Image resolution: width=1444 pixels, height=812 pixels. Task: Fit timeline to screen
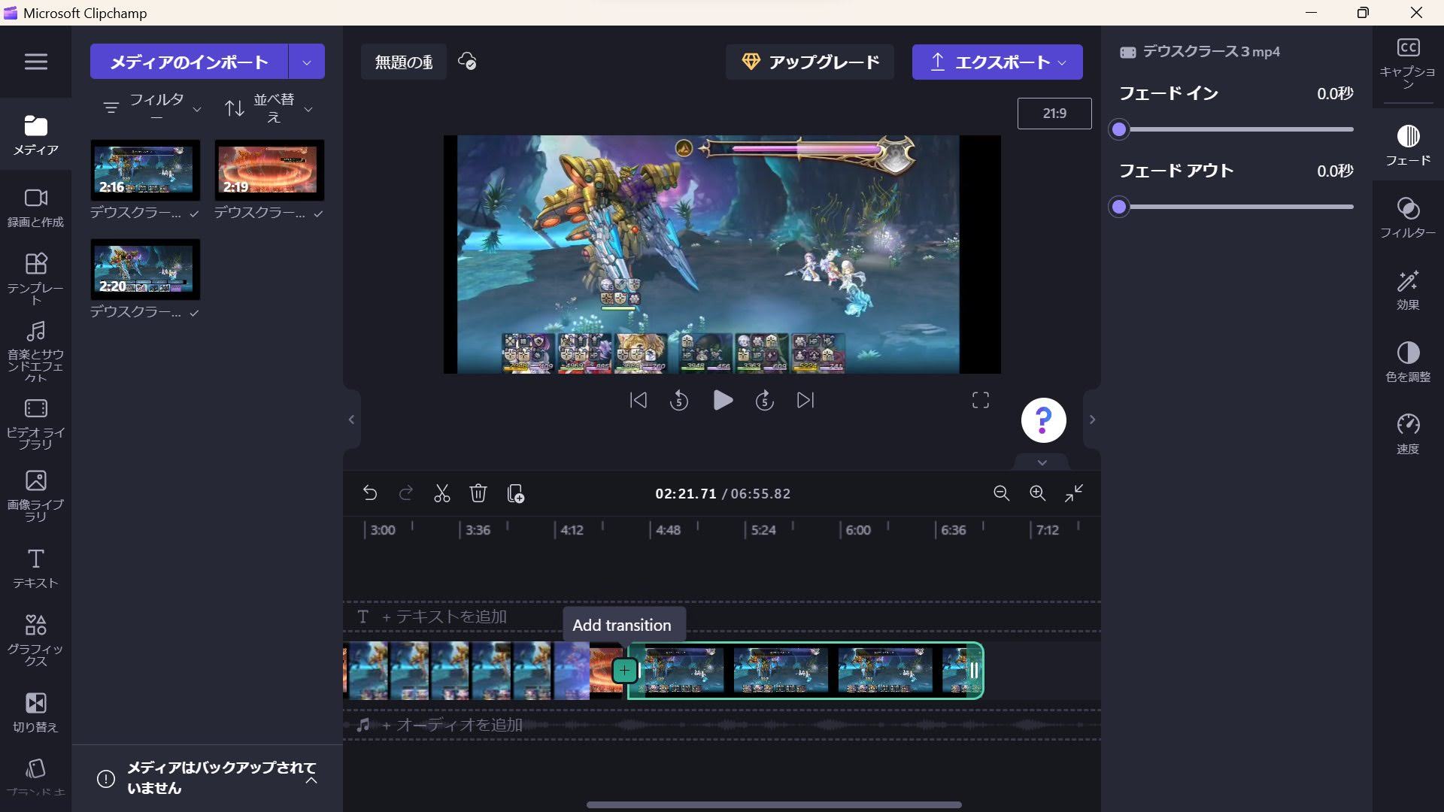tap(1074, 493)
